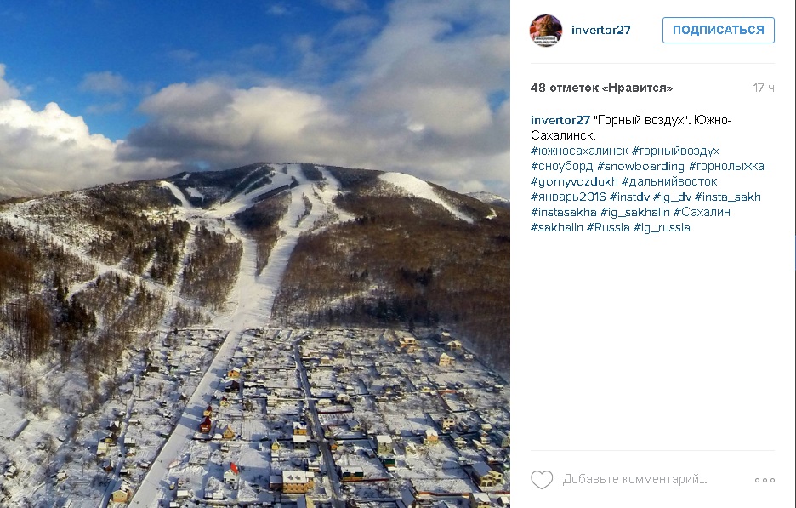Click the ski slope photo
The width and height of the screenshot is (796, 508).
tap(255, 254)
